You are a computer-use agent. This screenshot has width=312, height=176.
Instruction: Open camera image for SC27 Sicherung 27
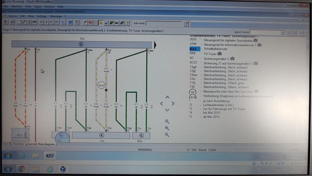[x=256, y=63]
